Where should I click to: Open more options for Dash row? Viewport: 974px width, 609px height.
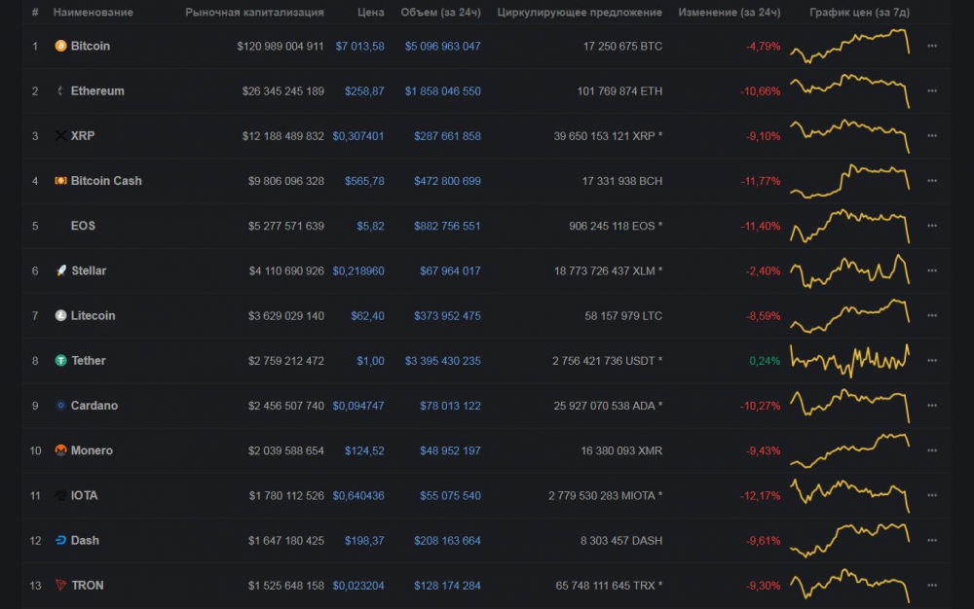932,541
